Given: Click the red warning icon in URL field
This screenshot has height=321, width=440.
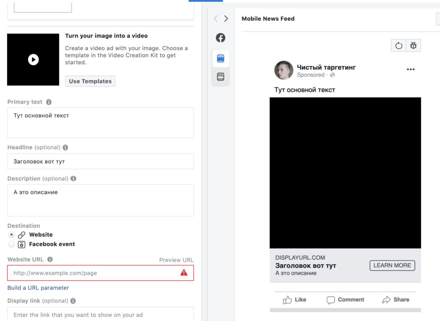Looking at the screenshot, I should coord(184,273).
